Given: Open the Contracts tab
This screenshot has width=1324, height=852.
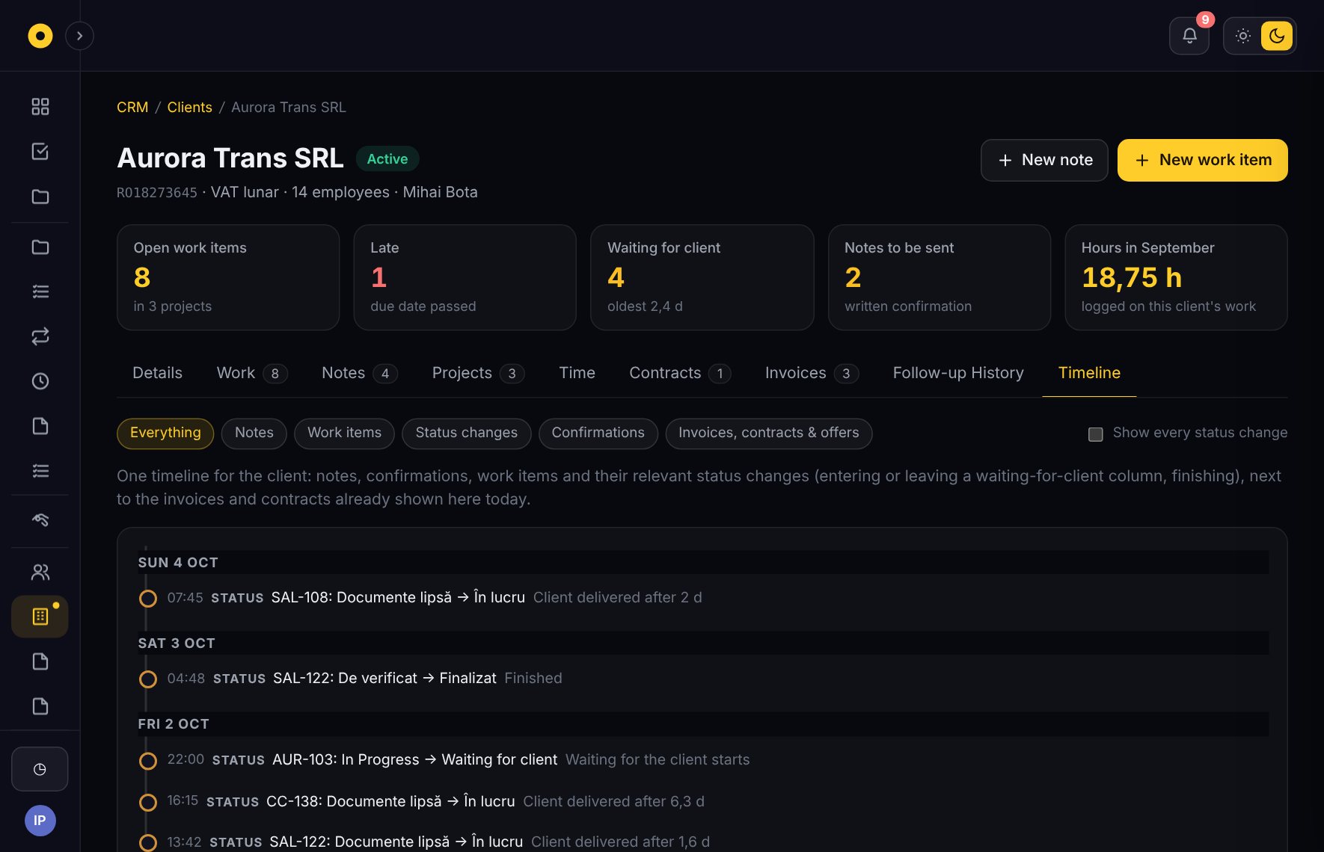Looking at the screenshot, I should (x=680, y=373).
